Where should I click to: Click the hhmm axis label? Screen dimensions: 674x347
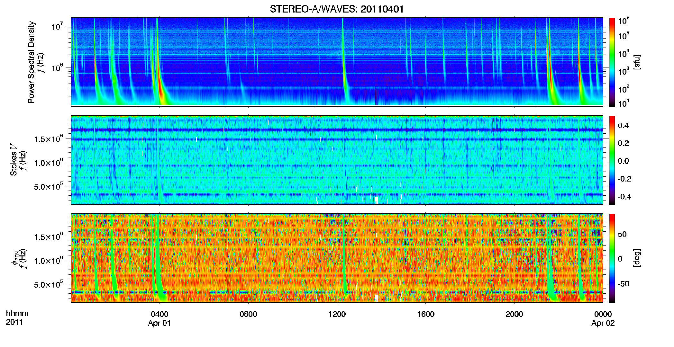coord(17,313)
